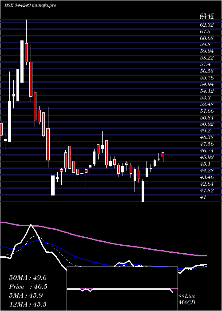
Task: Click the 'BSE 544249 munafa.pro' chart title
Action: click(x=30, y=5)
